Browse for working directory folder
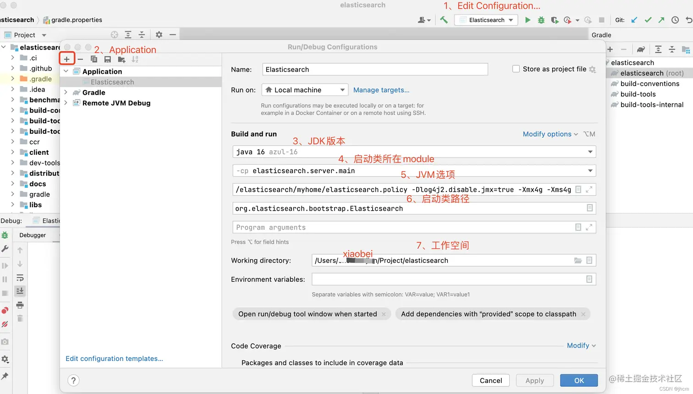Screen dimensions: 693x394 [578, 260]
